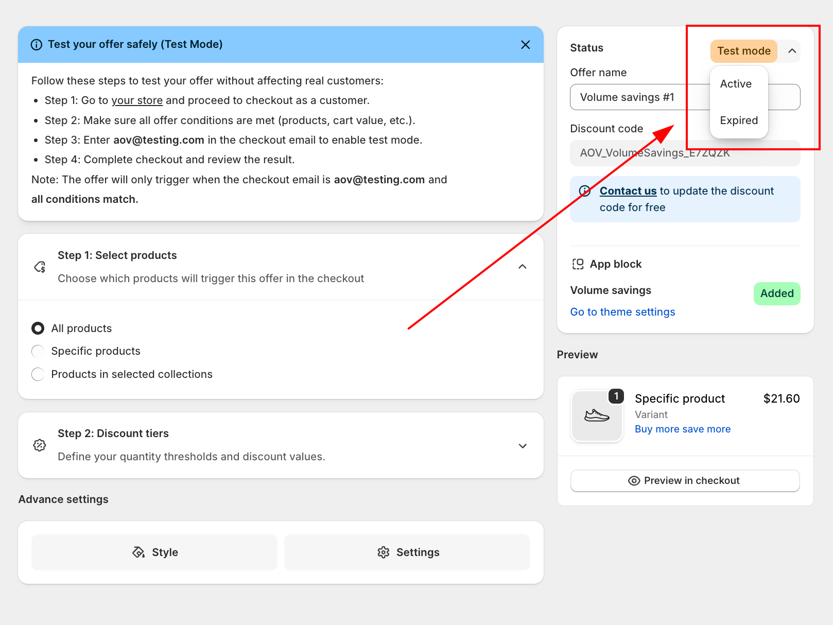Click the $21.60 price in preview
The image size is (833, 625).
782,398
